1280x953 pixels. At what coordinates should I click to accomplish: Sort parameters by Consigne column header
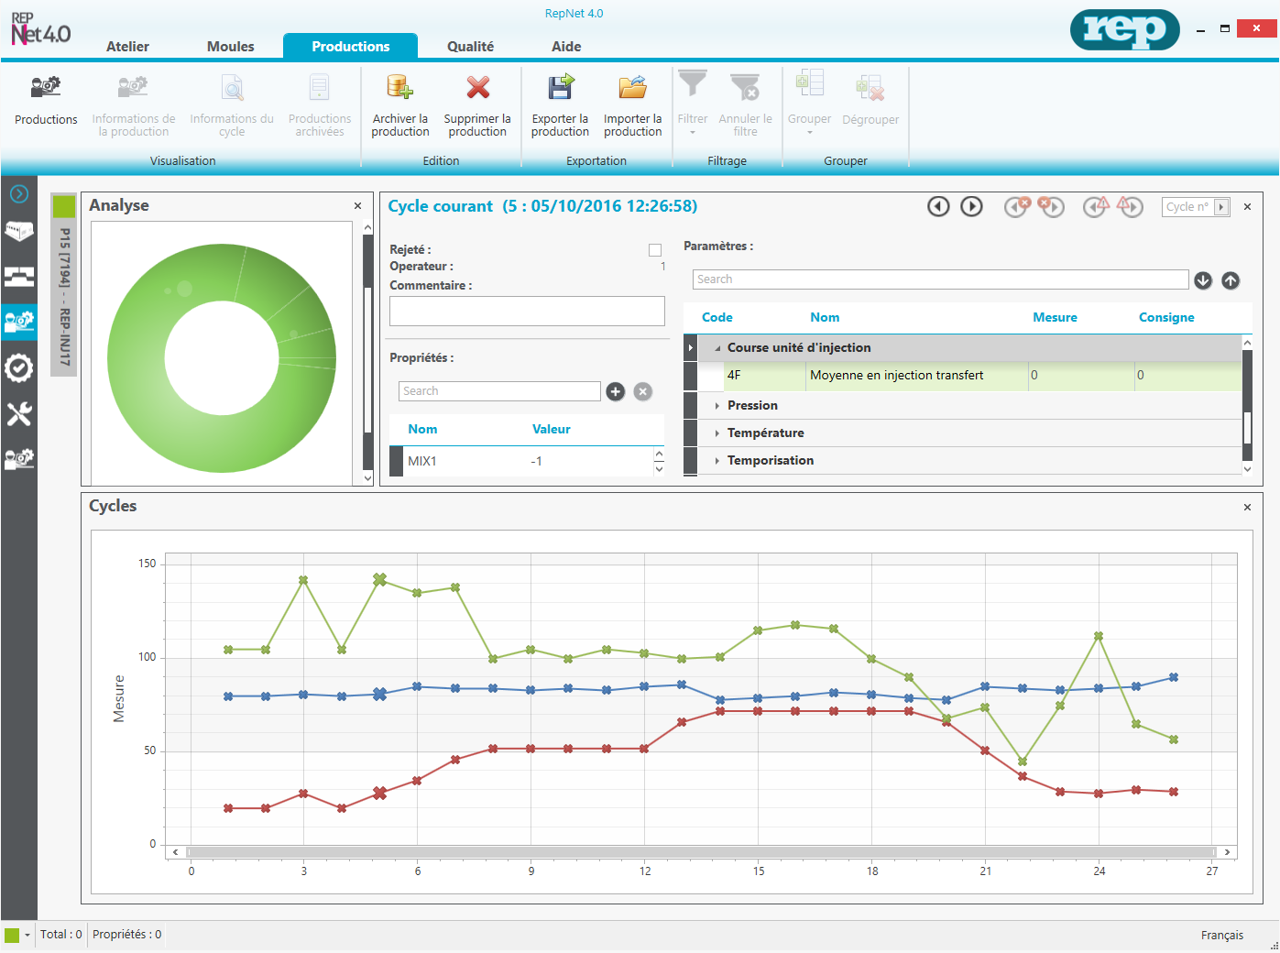point(1165,317)
